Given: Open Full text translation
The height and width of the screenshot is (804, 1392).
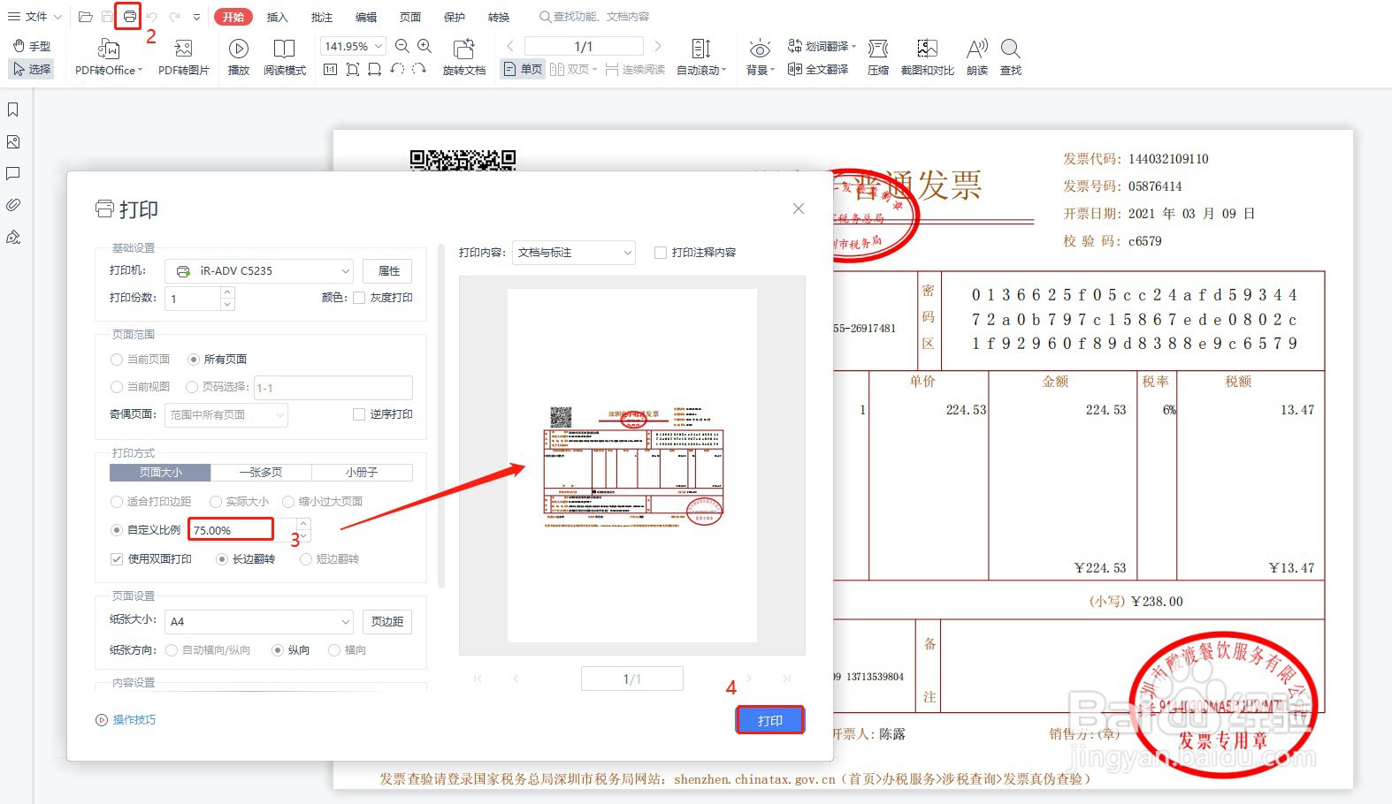Looking at the screenshot, I should pos(818,69).
